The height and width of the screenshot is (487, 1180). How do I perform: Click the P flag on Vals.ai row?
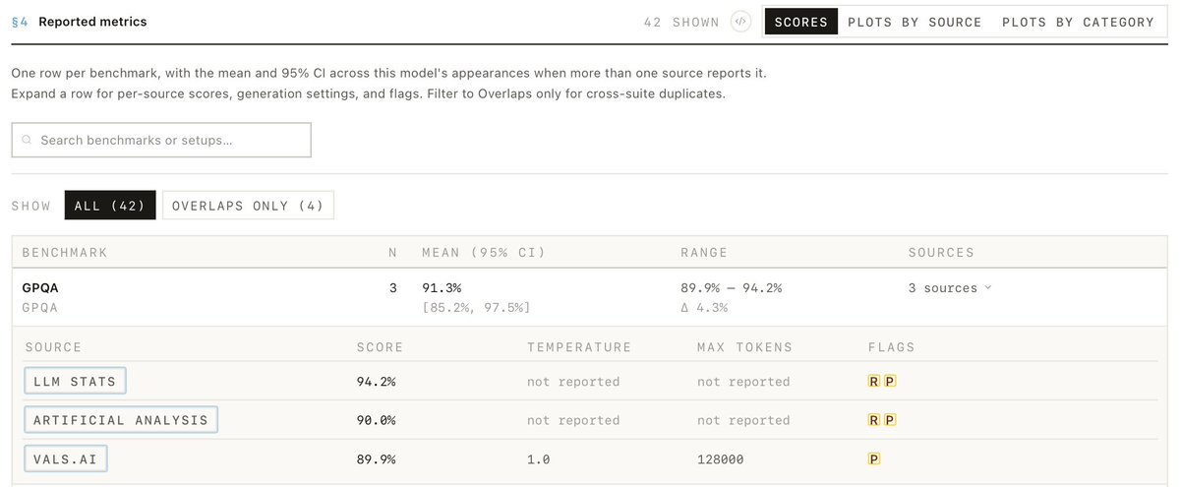click(x=873, y=458)
